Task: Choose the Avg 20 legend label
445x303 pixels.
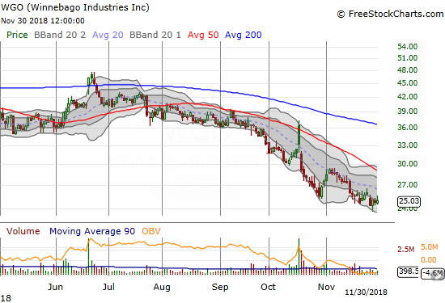Action: 108,35
